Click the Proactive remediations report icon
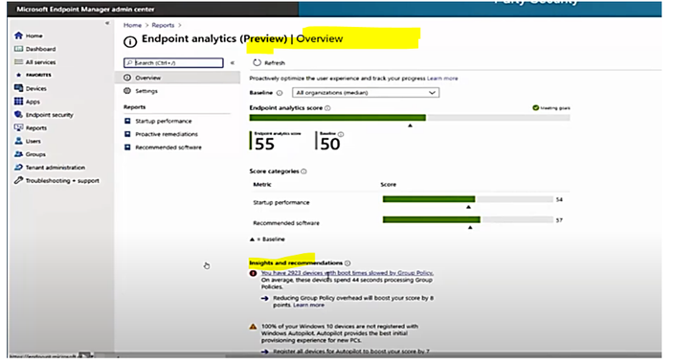The height and width of the screenshot is (364, 673). [127, 134]
